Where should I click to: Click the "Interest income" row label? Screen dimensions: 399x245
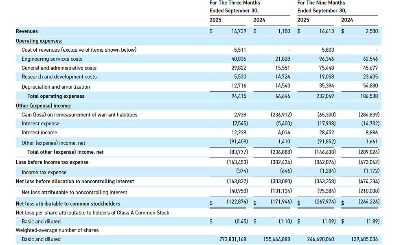[39, 133]
